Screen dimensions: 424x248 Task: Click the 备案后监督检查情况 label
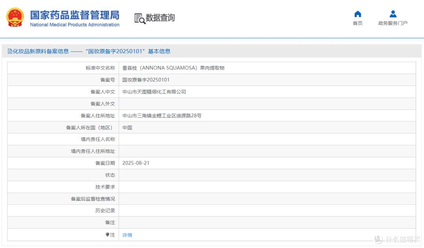tap(93, 199)
